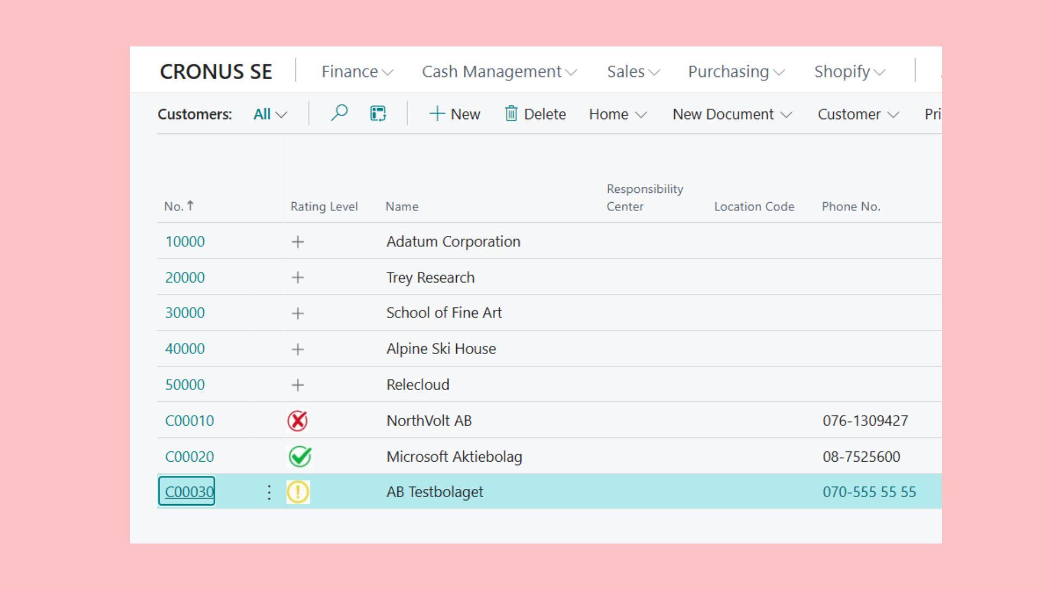1049x590 pixels.
Task: Click the Rating Level column header
Action: (x=324, y=206)
